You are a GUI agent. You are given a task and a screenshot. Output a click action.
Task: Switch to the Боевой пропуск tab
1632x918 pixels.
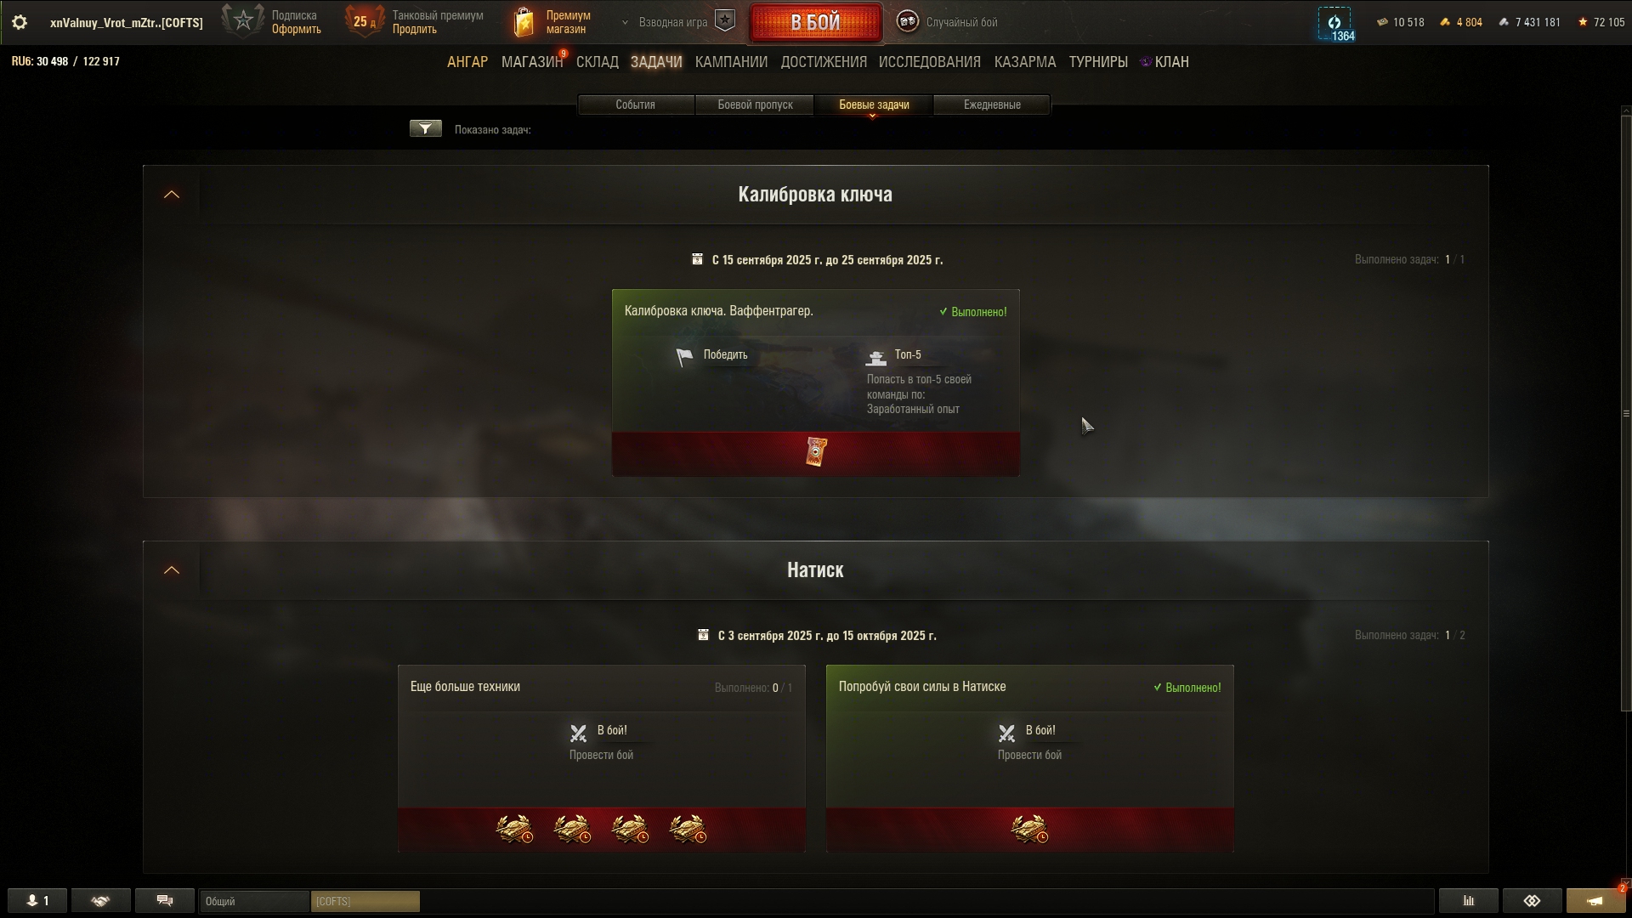point(755,105)
